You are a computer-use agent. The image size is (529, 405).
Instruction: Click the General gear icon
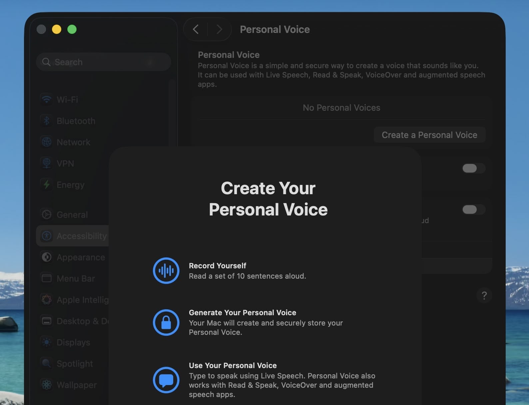point(47,214)
